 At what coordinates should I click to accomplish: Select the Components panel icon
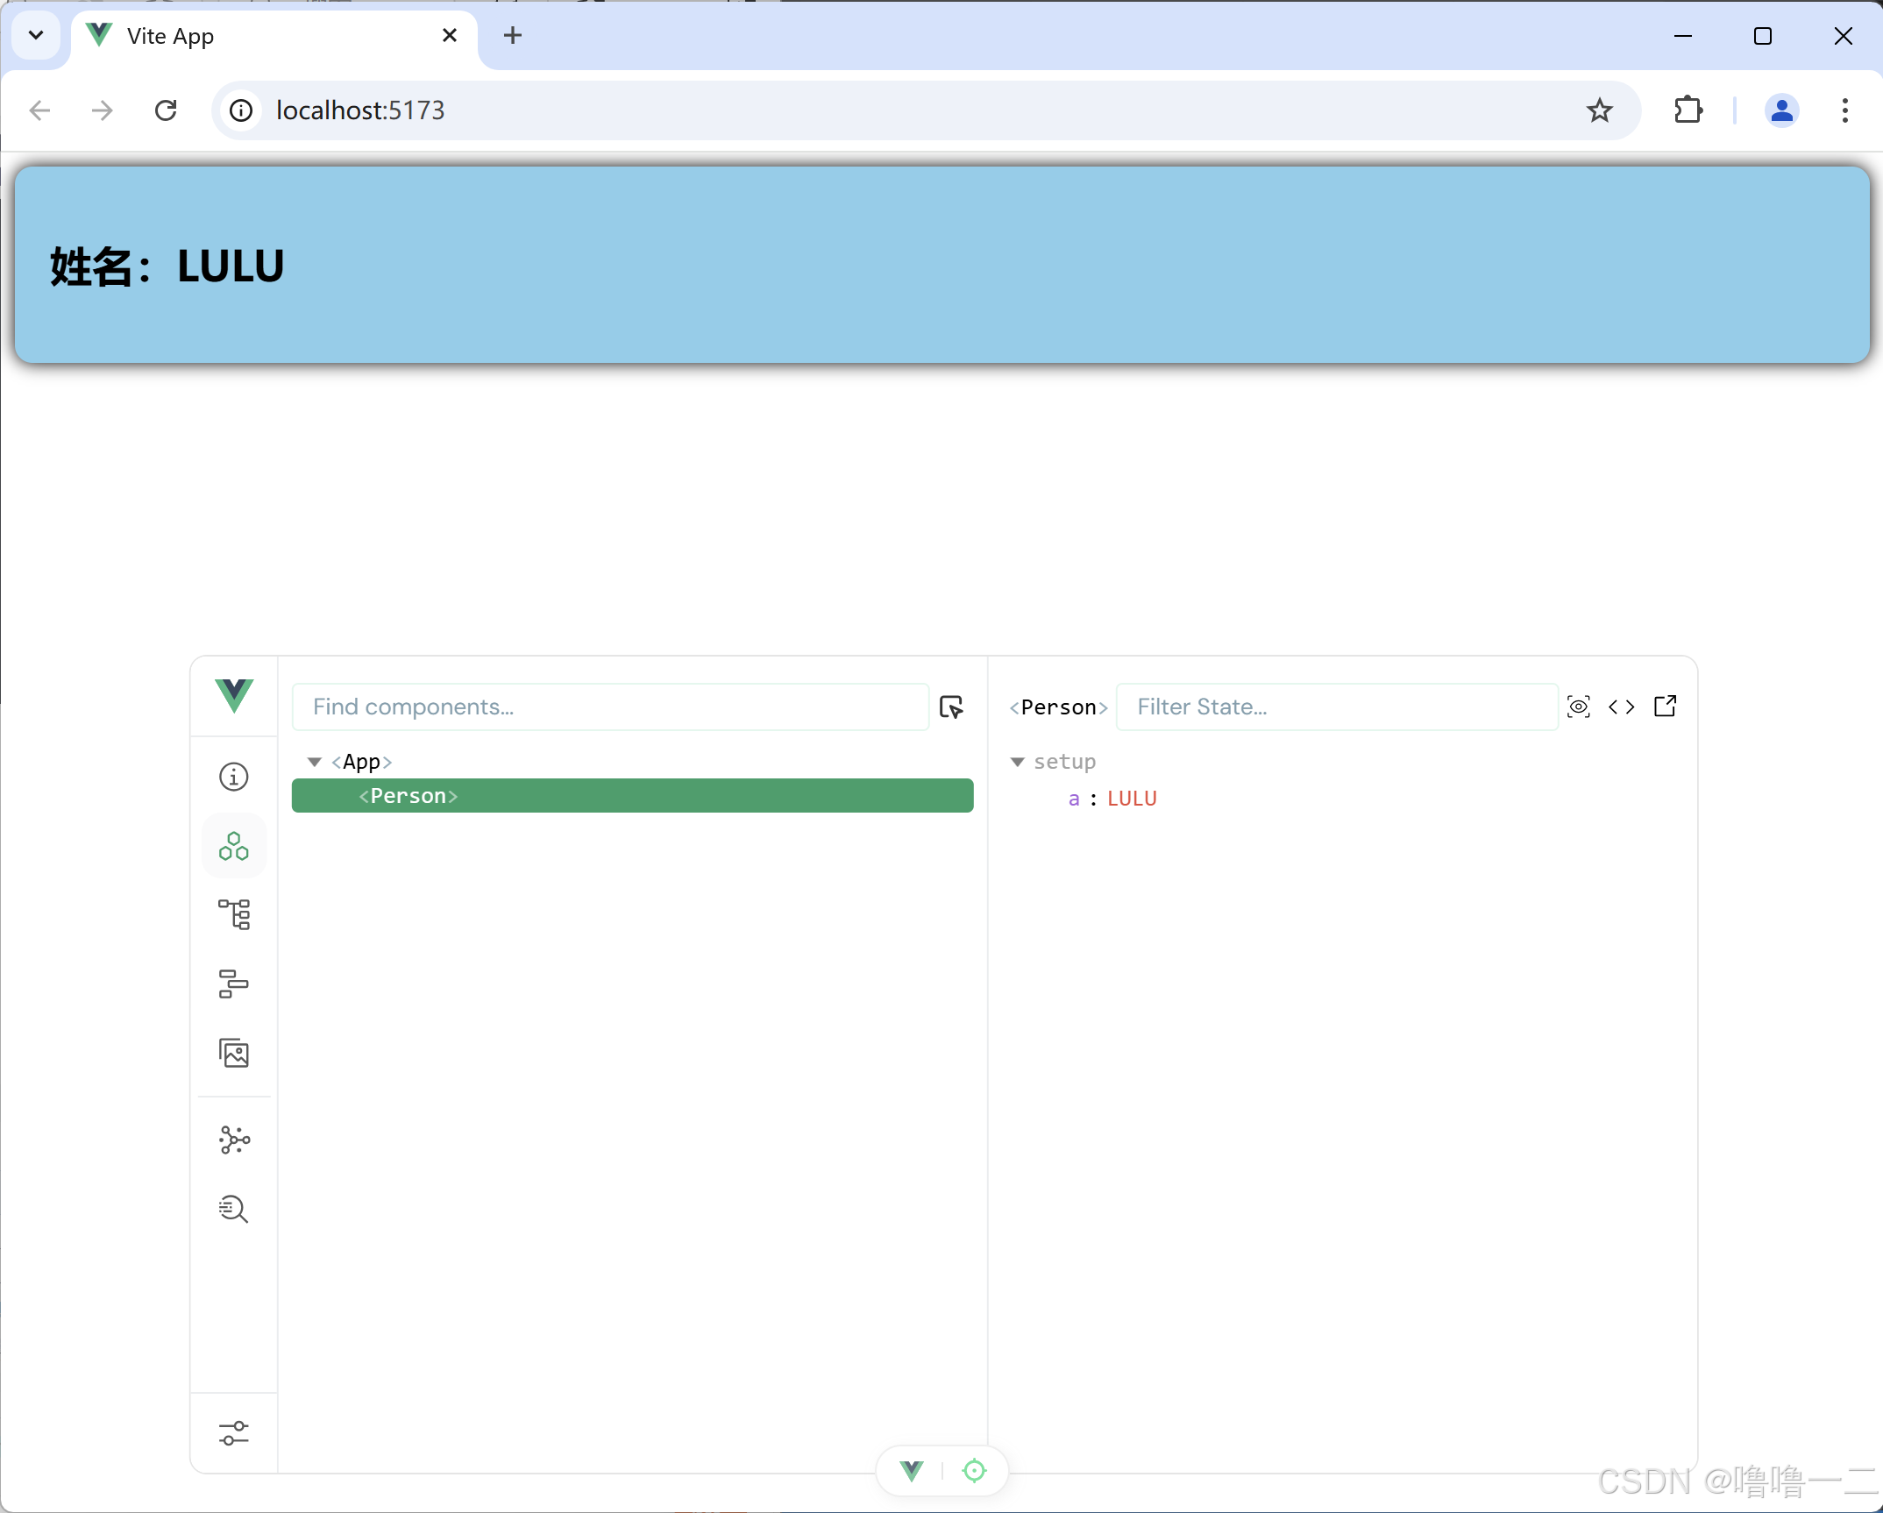[233, 845]
